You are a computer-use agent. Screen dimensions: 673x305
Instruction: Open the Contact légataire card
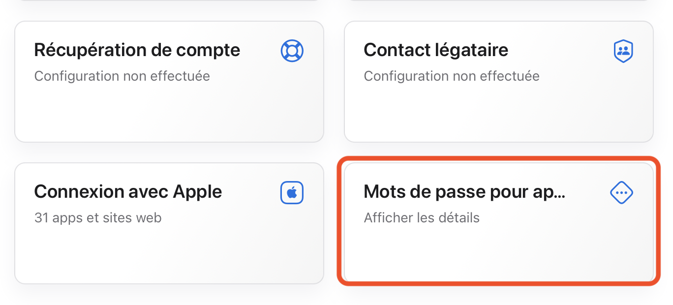pyautogui.click(x=498, y=81)
